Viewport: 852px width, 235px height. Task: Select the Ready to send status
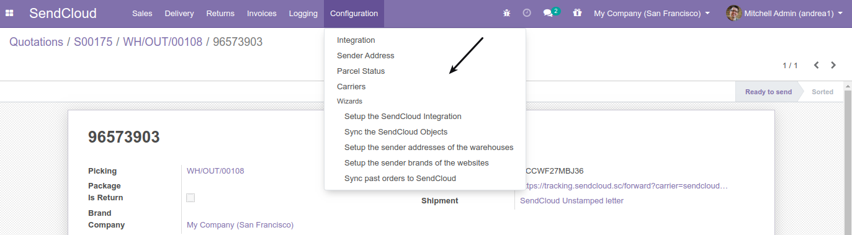pos(768,92)
